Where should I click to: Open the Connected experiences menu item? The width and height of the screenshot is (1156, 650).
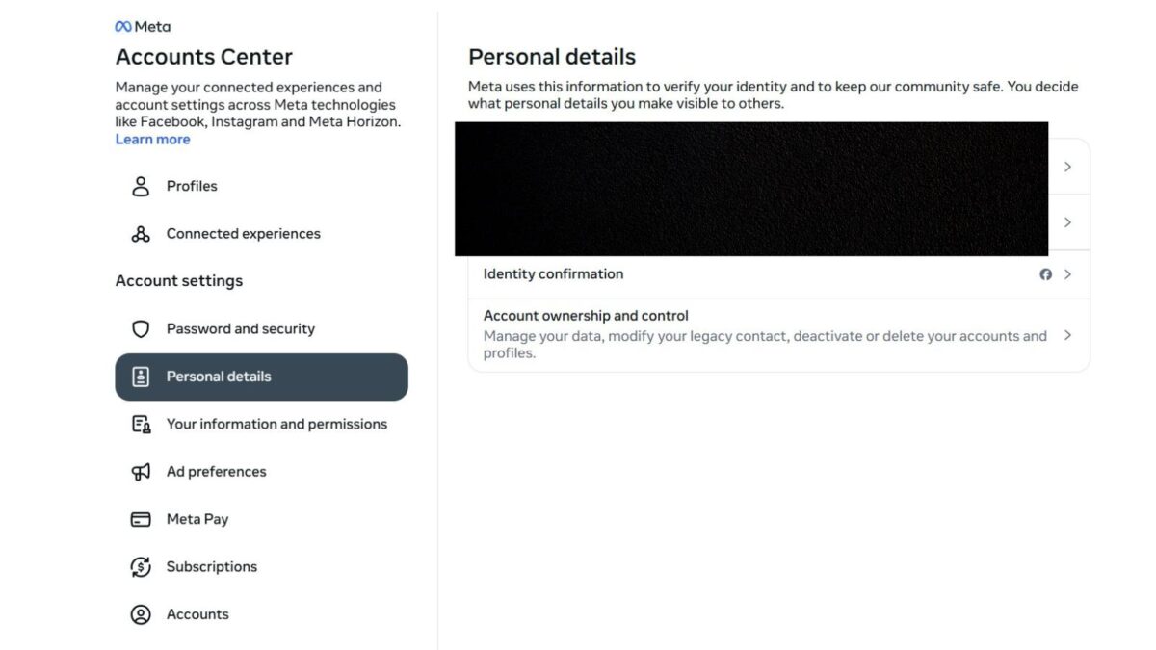tap(243, 234)
